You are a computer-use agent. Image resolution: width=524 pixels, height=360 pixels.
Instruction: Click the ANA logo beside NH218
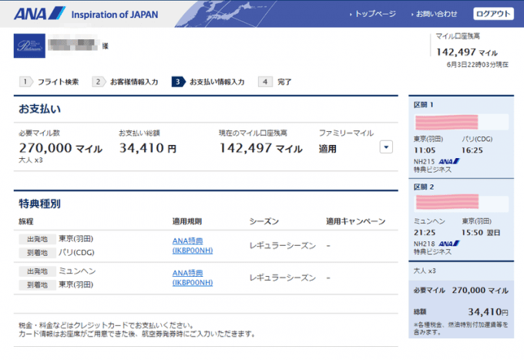449,244
